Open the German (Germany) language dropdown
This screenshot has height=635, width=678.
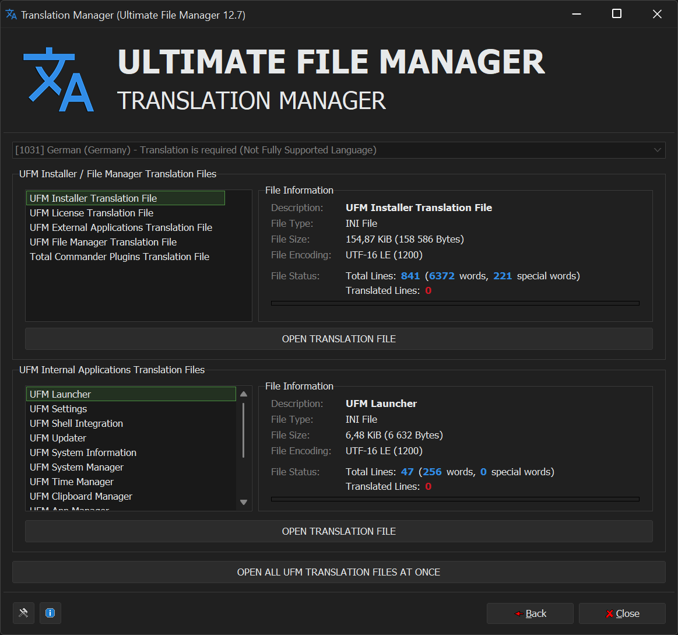(x=338, y=150)
